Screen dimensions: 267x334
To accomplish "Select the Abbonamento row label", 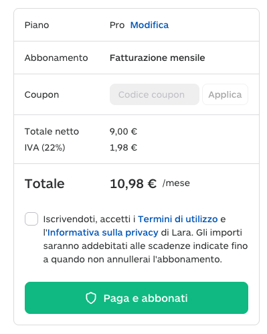I will tap(56, 58).
